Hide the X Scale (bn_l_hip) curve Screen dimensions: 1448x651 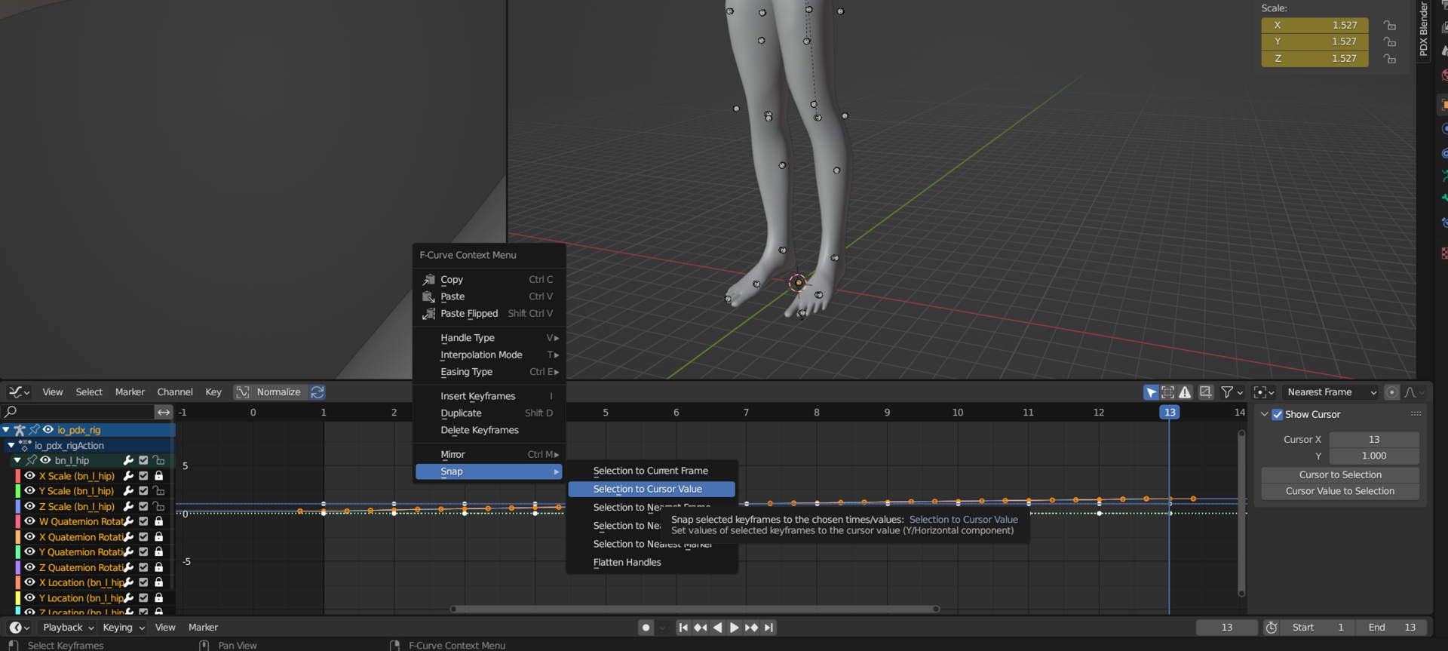[x=29, y=476]
